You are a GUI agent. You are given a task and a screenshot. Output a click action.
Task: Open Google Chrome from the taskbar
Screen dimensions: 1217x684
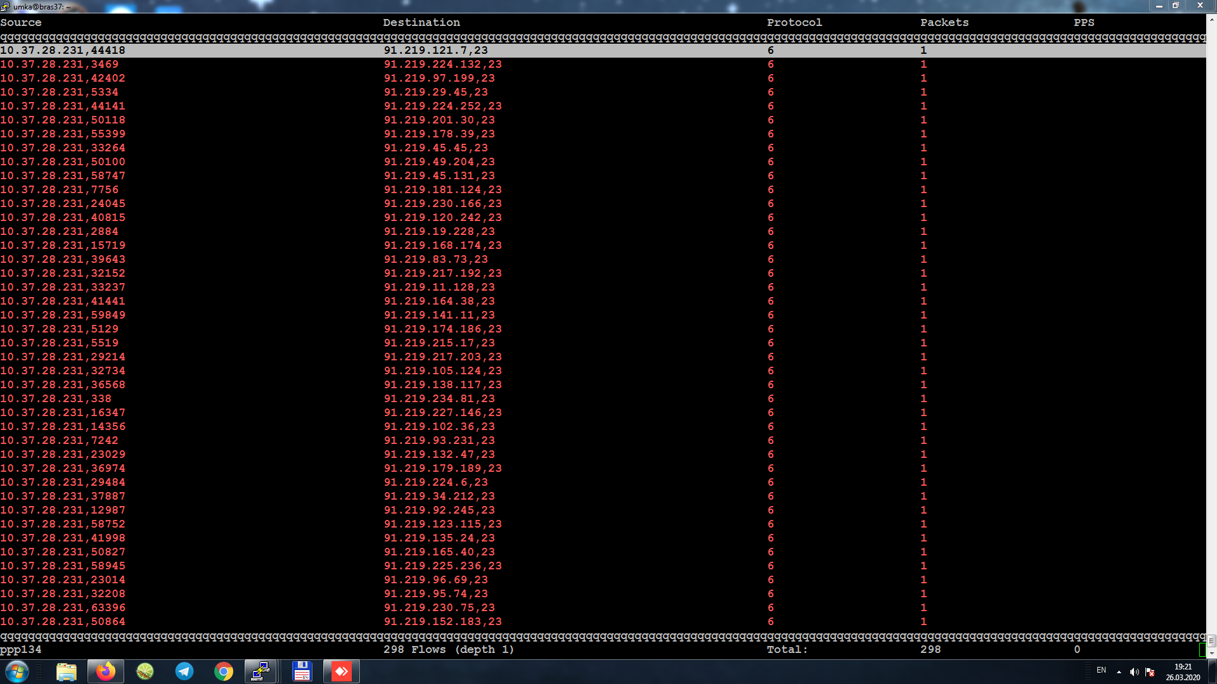(223, 671)
